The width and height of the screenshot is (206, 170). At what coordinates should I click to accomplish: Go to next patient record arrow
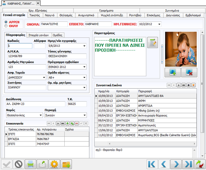[x=176, y=164]
